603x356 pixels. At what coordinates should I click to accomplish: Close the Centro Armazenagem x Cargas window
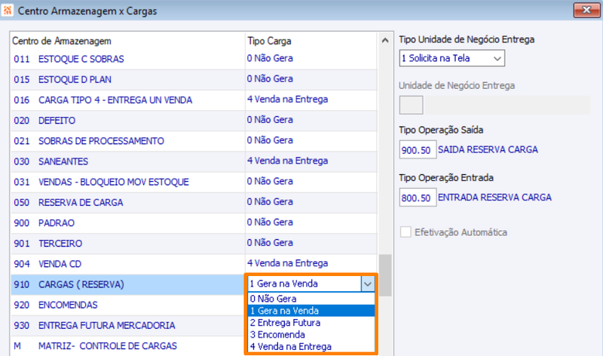click(x=586, y=11)
